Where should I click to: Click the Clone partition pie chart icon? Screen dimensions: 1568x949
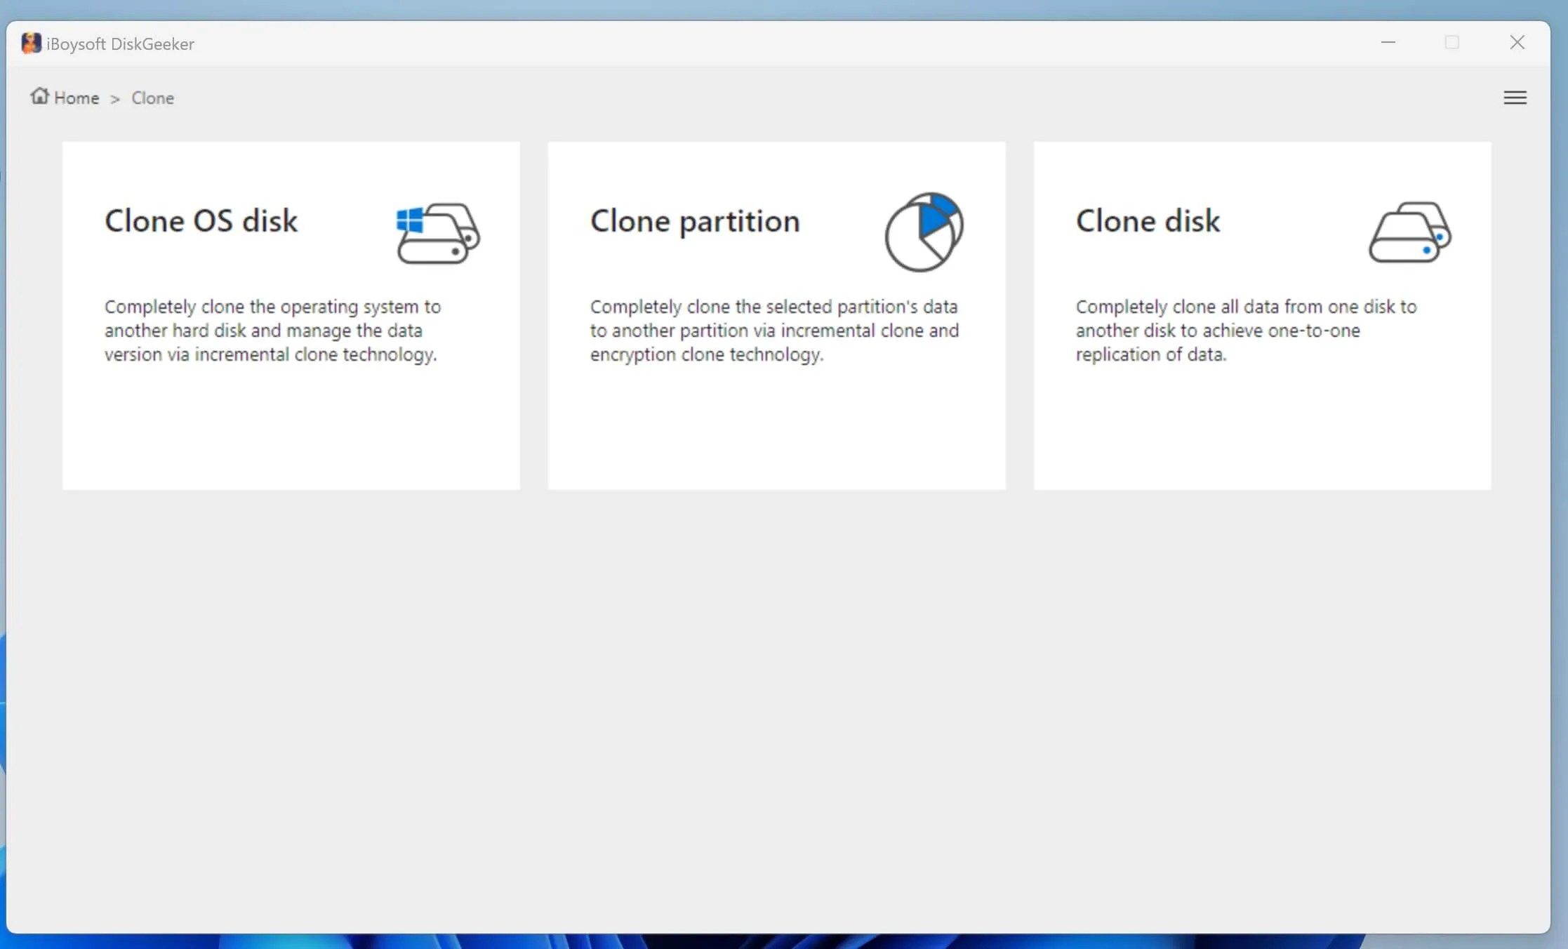[924, 232]
